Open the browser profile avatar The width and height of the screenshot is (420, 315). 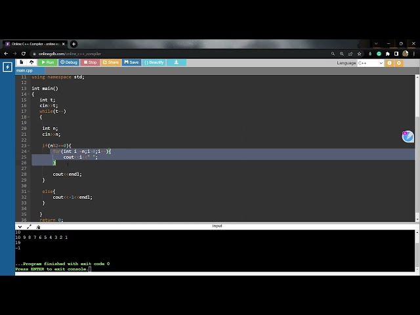point(406,54)
